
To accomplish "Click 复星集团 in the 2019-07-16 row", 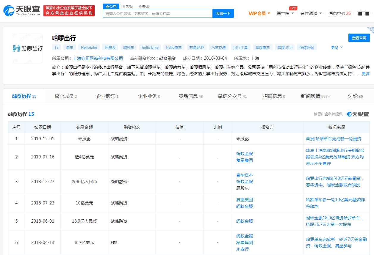I will (x=245, y=160).
